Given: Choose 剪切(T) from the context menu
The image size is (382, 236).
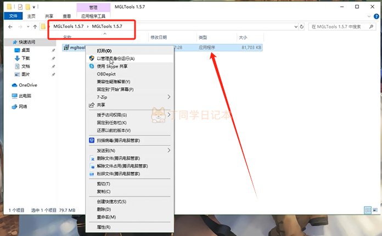Looking at the screenshot, I should pyautogui.click(x=130, y=184).
